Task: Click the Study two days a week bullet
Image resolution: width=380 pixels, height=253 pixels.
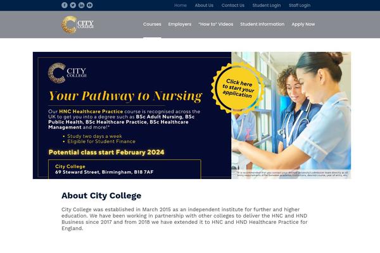Action: click(94, 136)
